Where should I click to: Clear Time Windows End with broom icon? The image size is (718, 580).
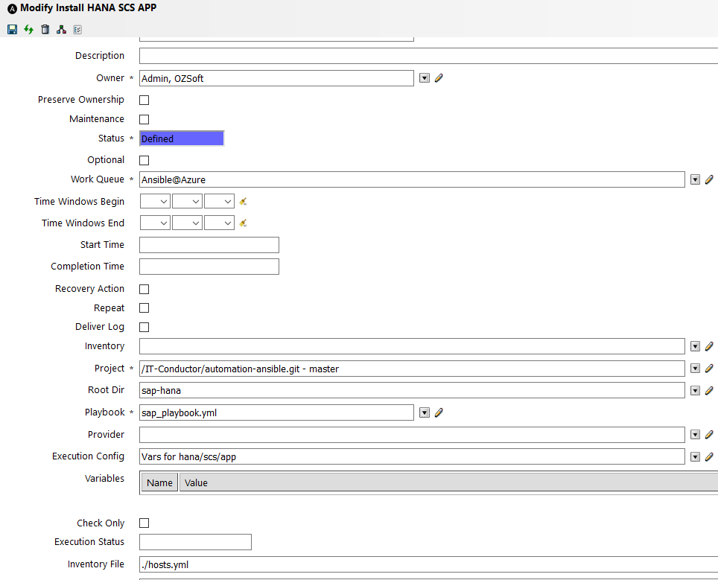[x=243, y=223]
